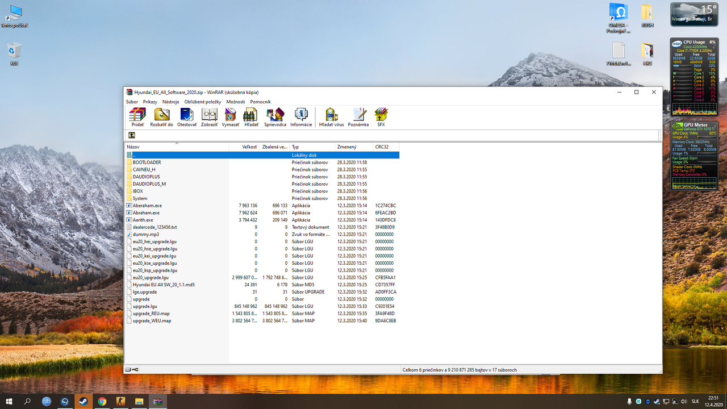Select the RUSH folder on the desktop
Viewport: 727px width, 409px height.
[647, 16]
